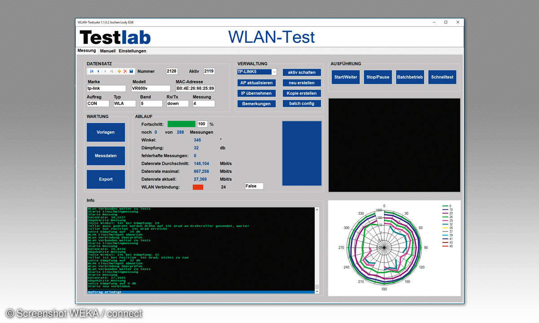The height and width of the screenshot is (323, 539).
Task: Click the polar chart plot area
Action: coord(384,247)
